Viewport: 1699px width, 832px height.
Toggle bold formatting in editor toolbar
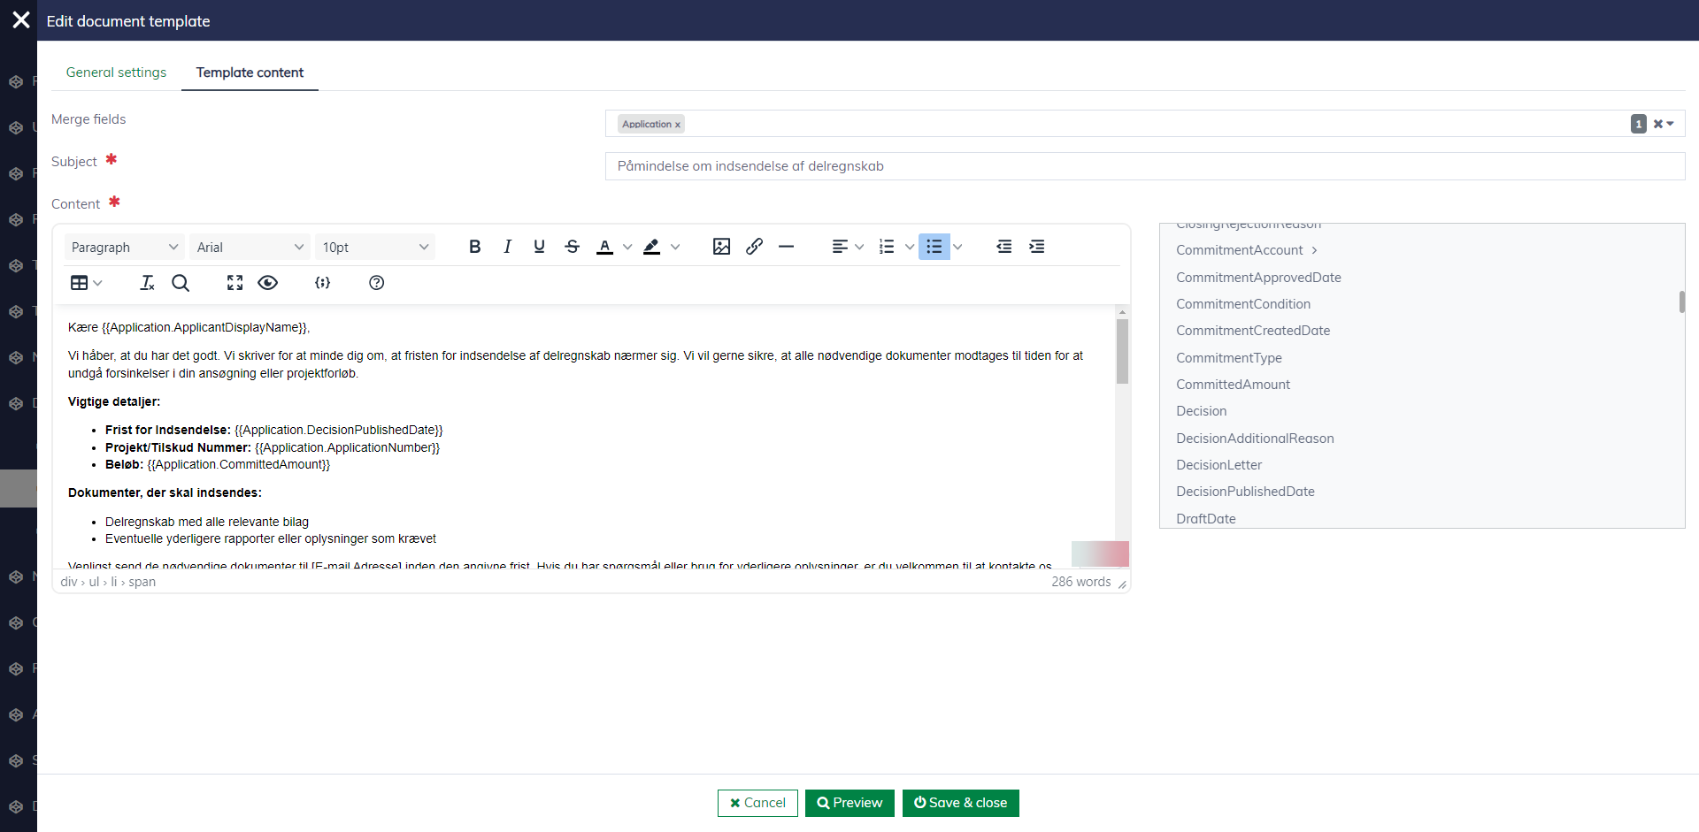474,247
